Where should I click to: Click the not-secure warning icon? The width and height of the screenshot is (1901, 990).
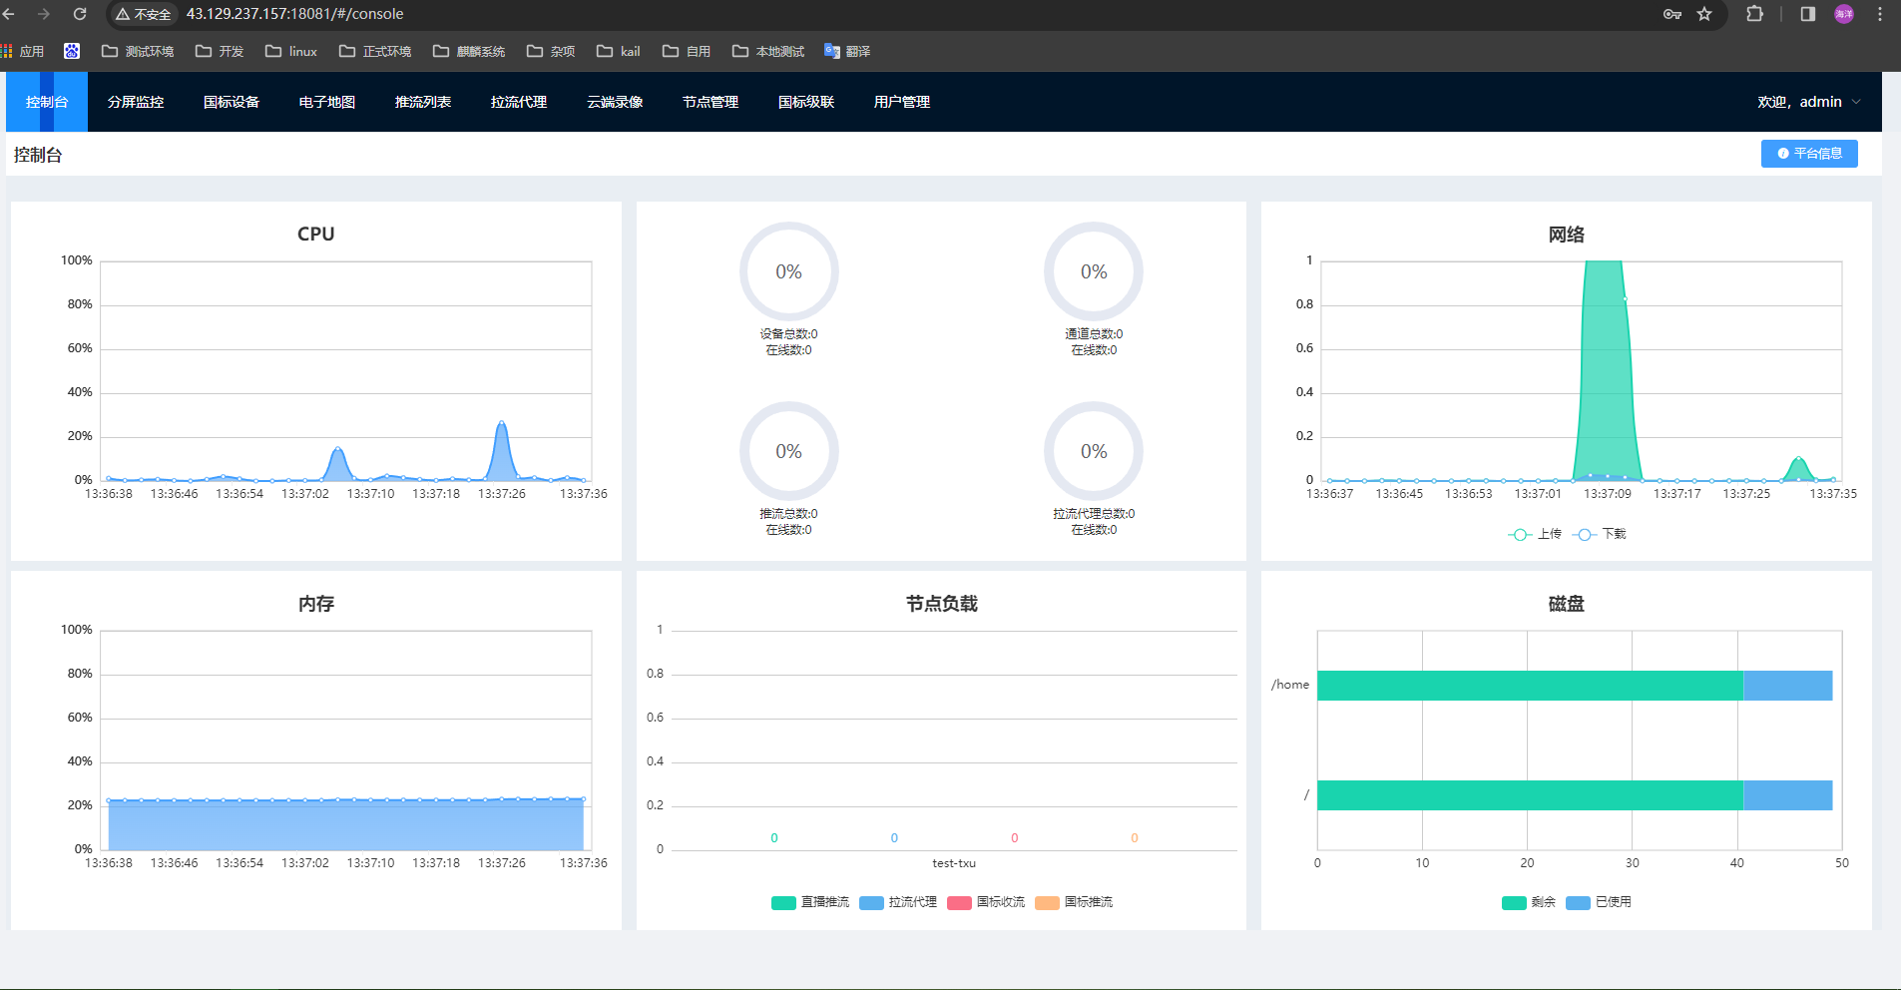(123, 14)
